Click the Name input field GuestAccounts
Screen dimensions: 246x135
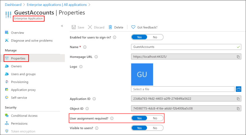click(x=186, y=47)
